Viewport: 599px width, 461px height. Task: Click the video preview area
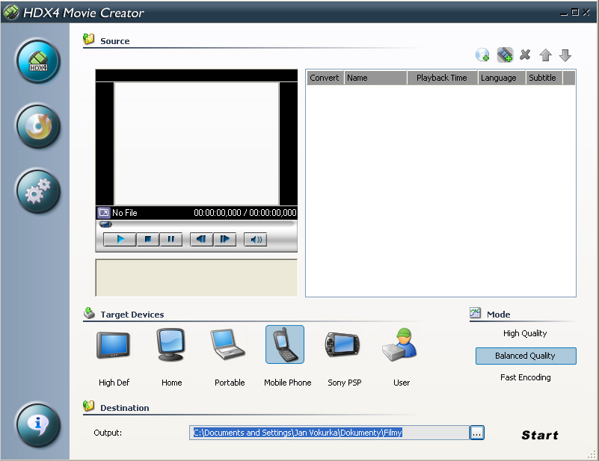click(x=197, y=144)
